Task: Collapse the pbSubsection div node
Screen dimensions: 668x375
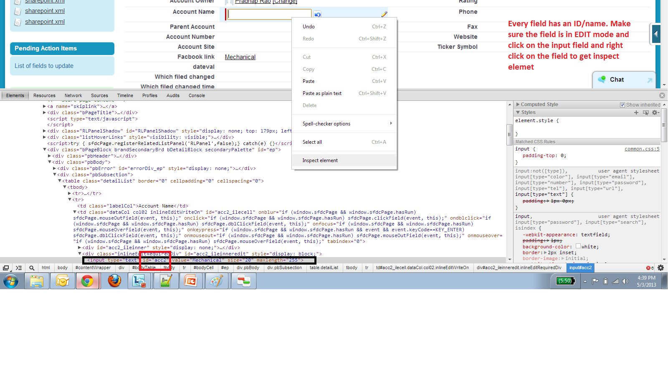Action: 55,175
